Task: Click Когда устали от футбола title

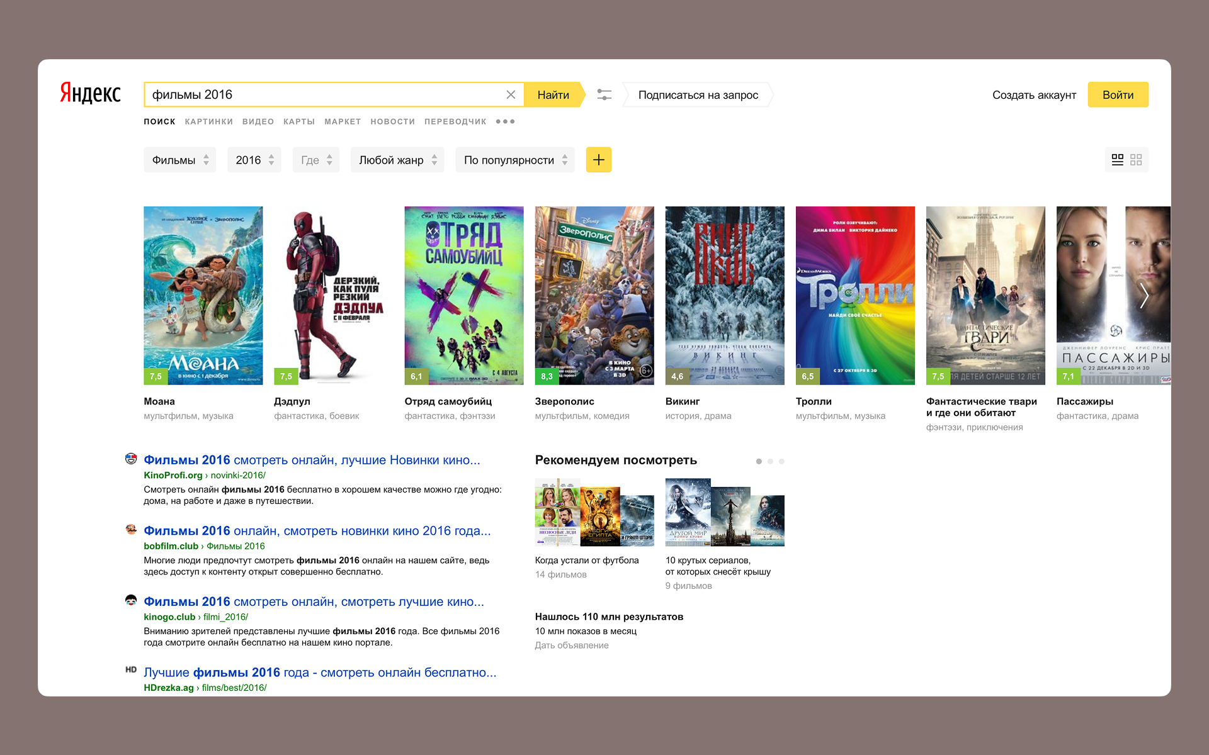Action: click(587, 560)
